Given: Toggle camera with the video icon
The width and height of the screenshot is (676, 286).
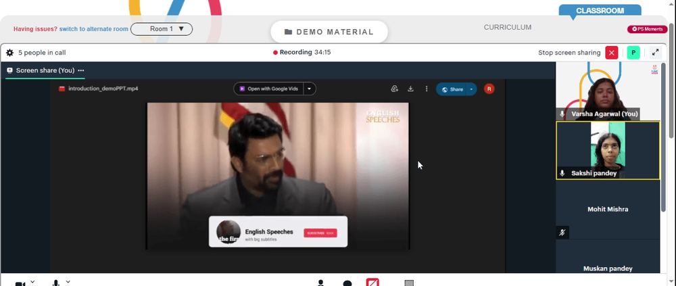Looking at the screenshot, I should coord(20,283).
